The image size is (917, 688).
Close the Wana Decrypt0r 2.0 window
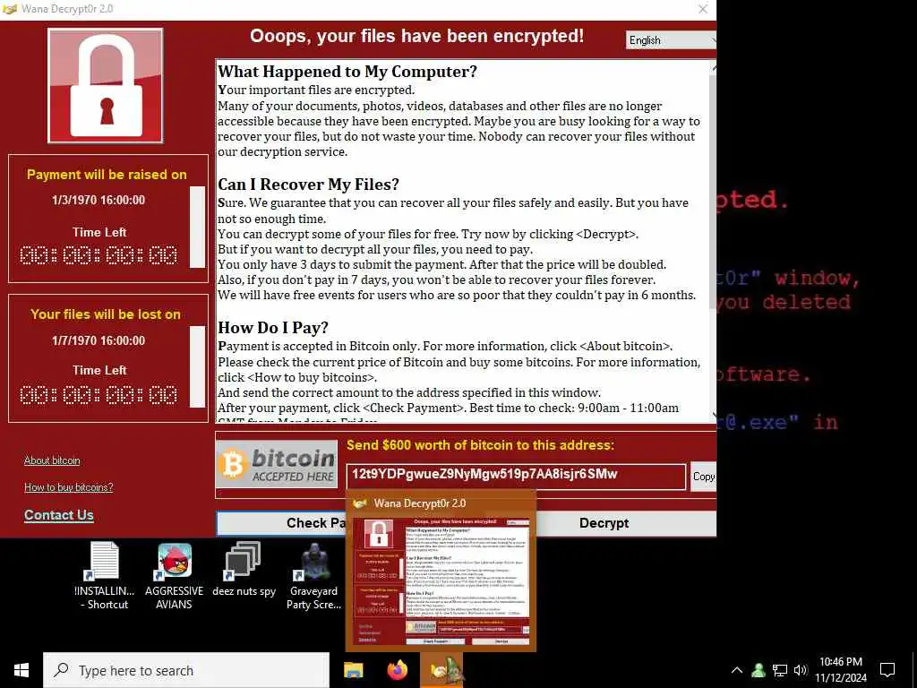click(x=703, y=9)
